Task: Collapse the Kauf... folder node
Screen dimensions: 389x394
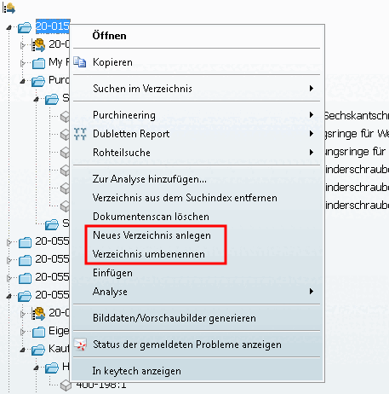Action: pos(22,350)
